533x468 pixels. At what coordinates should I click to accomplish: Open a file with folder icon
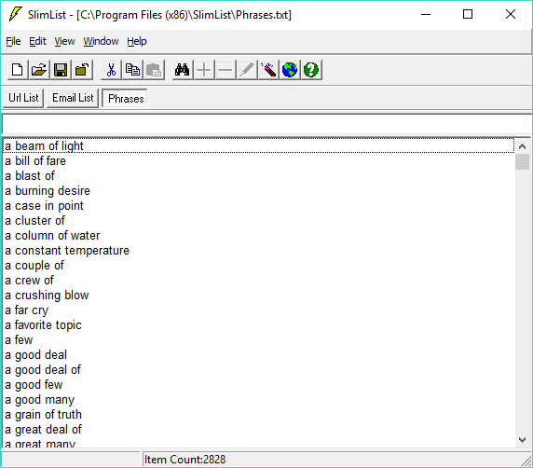click(39, 70)
